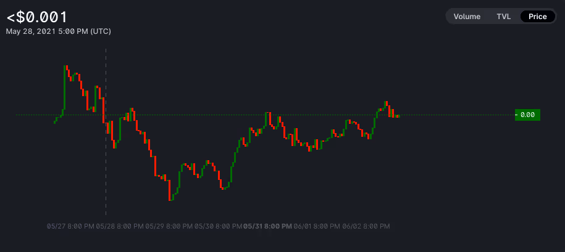Image resolution: width=565 pixels, height=252 pixels.
Task: Click the last candle at chart's right end
Action: [398, 116]
